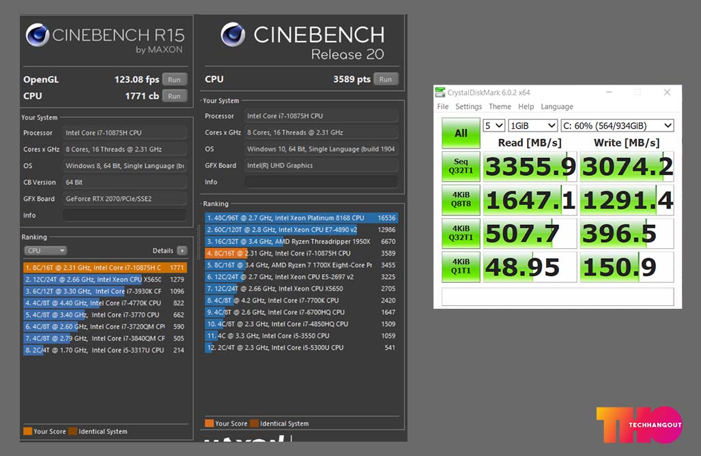Click the 123.08 fps OpenGL score

tap(137, 80)
